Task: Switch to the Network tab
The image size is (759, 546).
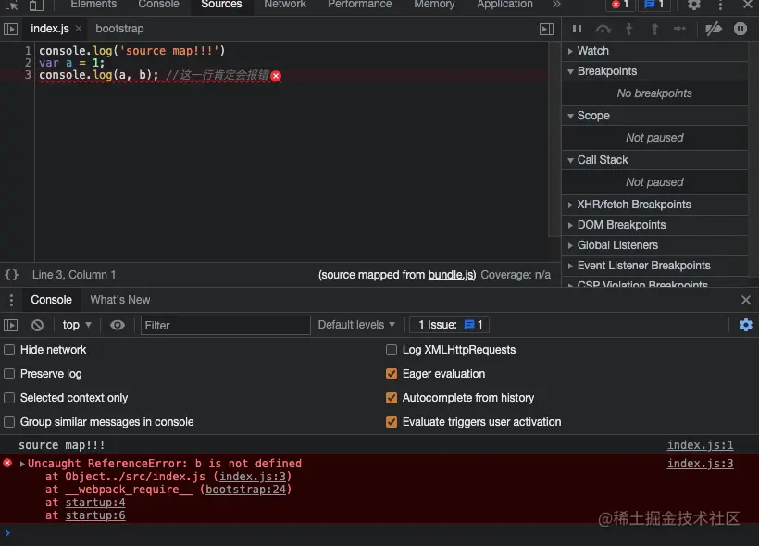Action: coord(285,5)
